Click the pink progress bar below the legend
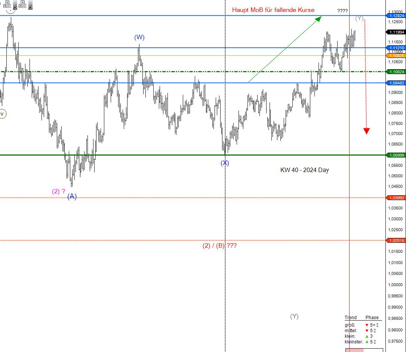Viewport: 406px width, 352px height. [355, 351]
